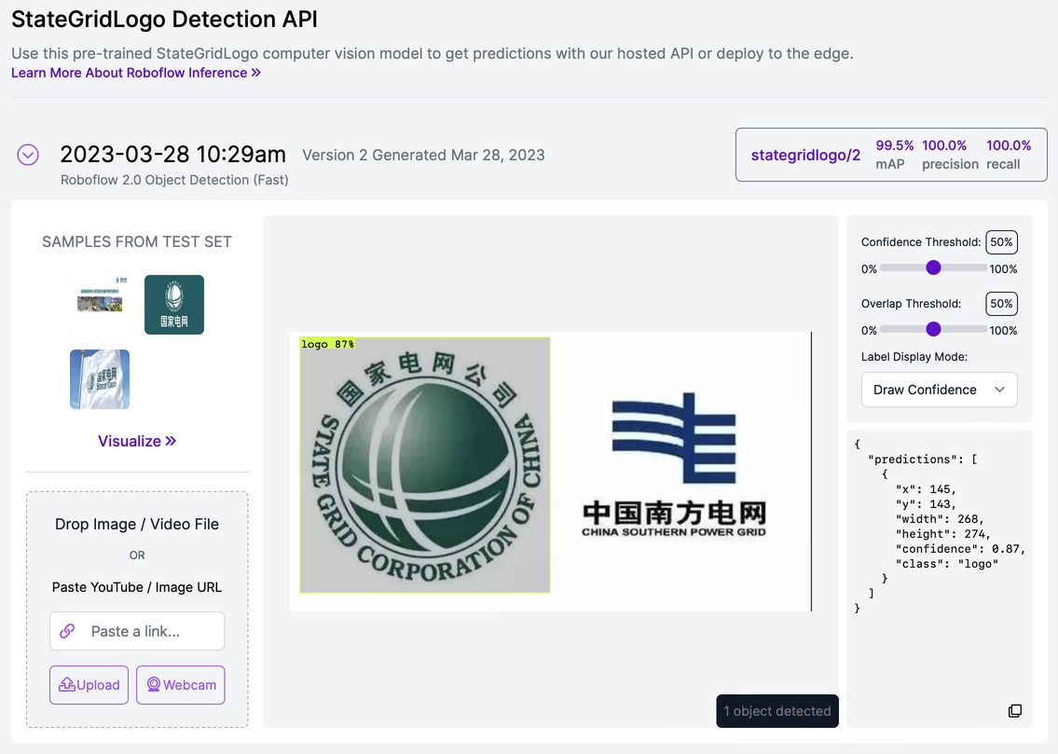The image size is (1058, 754).
Task: Collapse the version section with circled chevron
Action: click(x=28, y=155)
